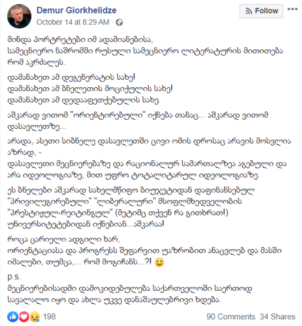Click the red heart Love reaction icon
The width and height of the screenshot is (302, 326).
click(x=24, y=317)
